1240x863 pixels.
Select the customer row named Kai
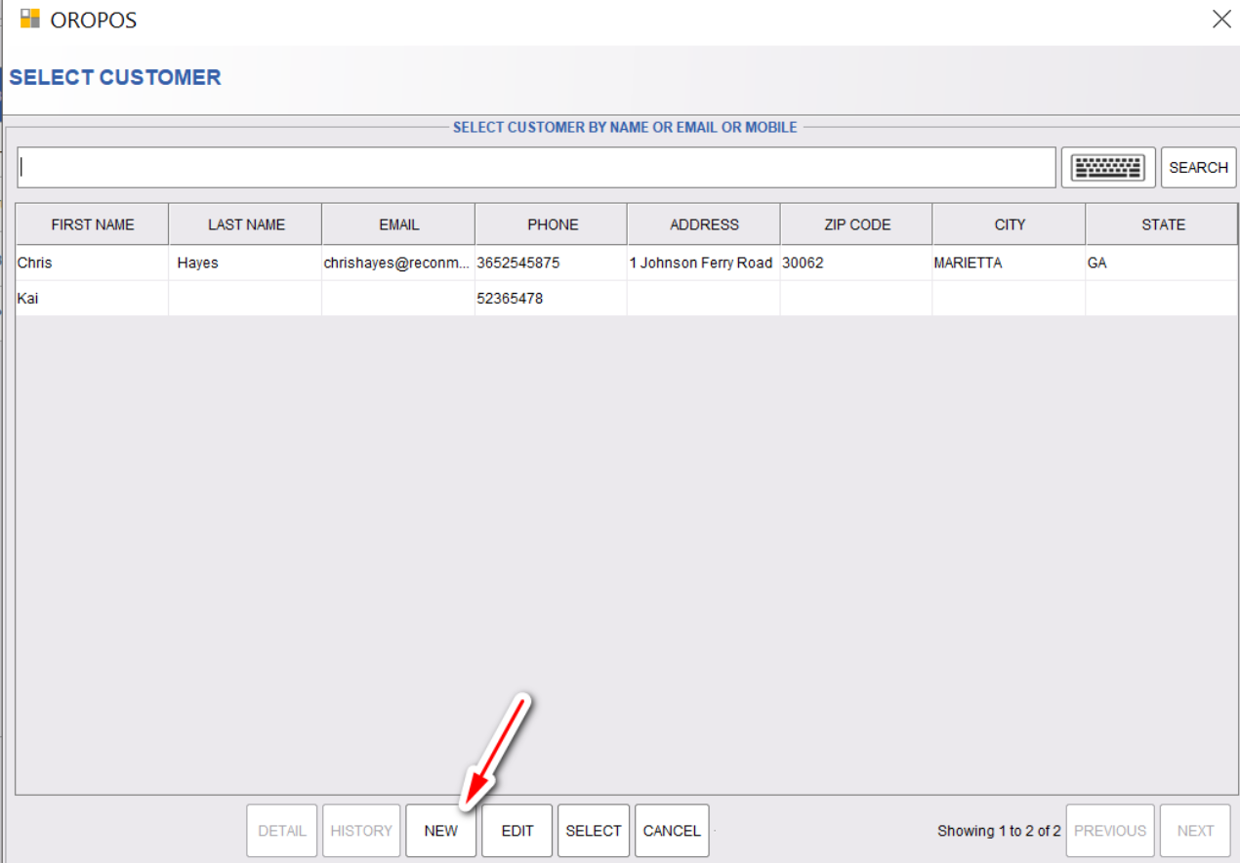pyautogui.click(x=627, y=299)
